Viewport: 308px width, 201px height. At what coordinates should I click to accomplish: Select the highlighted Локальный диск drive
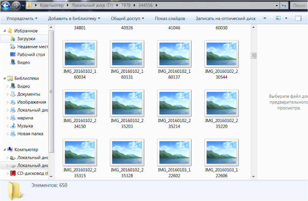tap(25, 166)
